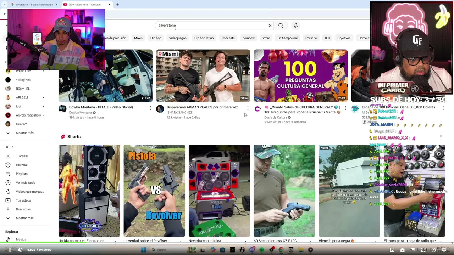Screen dimensions: 454x255
Task: Select the 'Hip hop latino' filter chip
Action: pos(204,38)
